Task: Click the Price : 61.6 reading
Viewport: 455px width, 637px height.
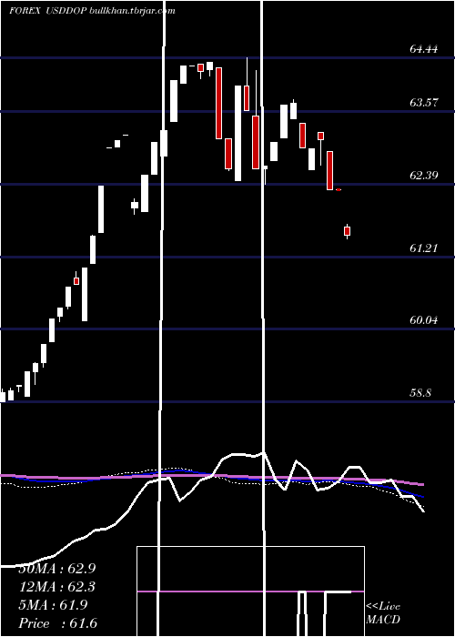Action: pos(57,623)
